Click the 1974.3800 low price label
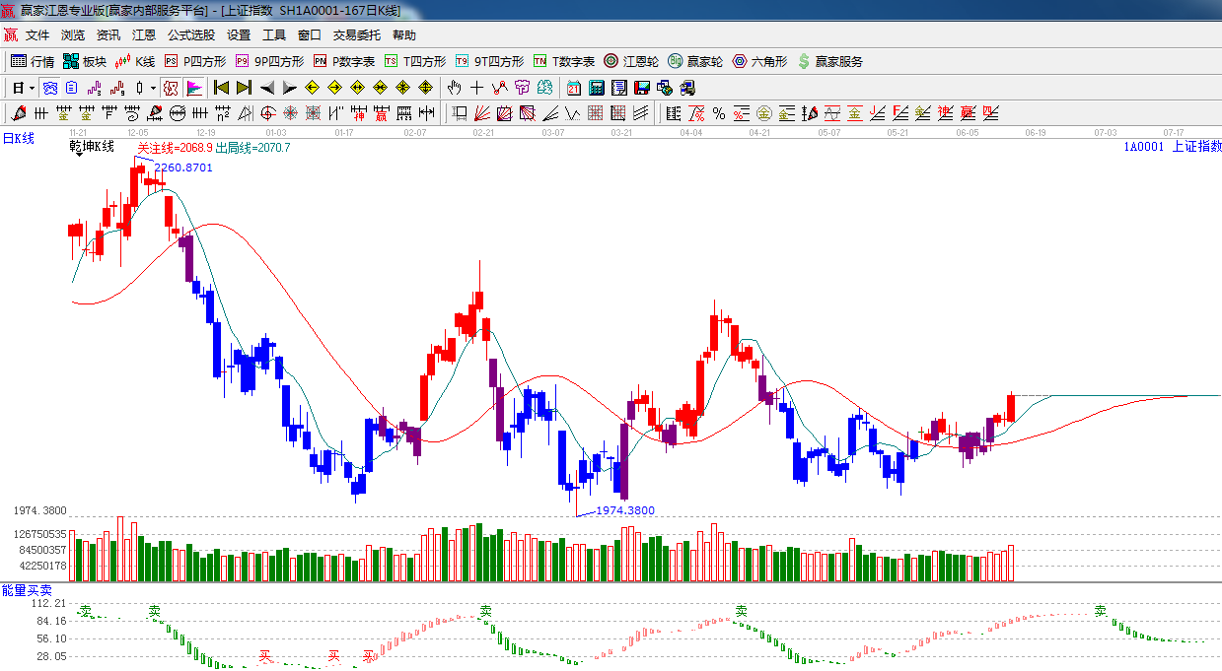Viewport: 1222px width, 671px height. click(x=625, y=510)
